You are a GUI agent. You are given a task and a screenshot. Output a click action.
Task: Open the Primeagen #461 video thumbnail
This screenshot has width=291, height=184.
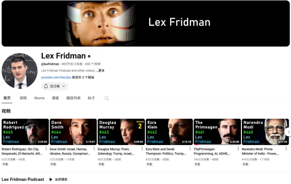(x=217, y=132)
